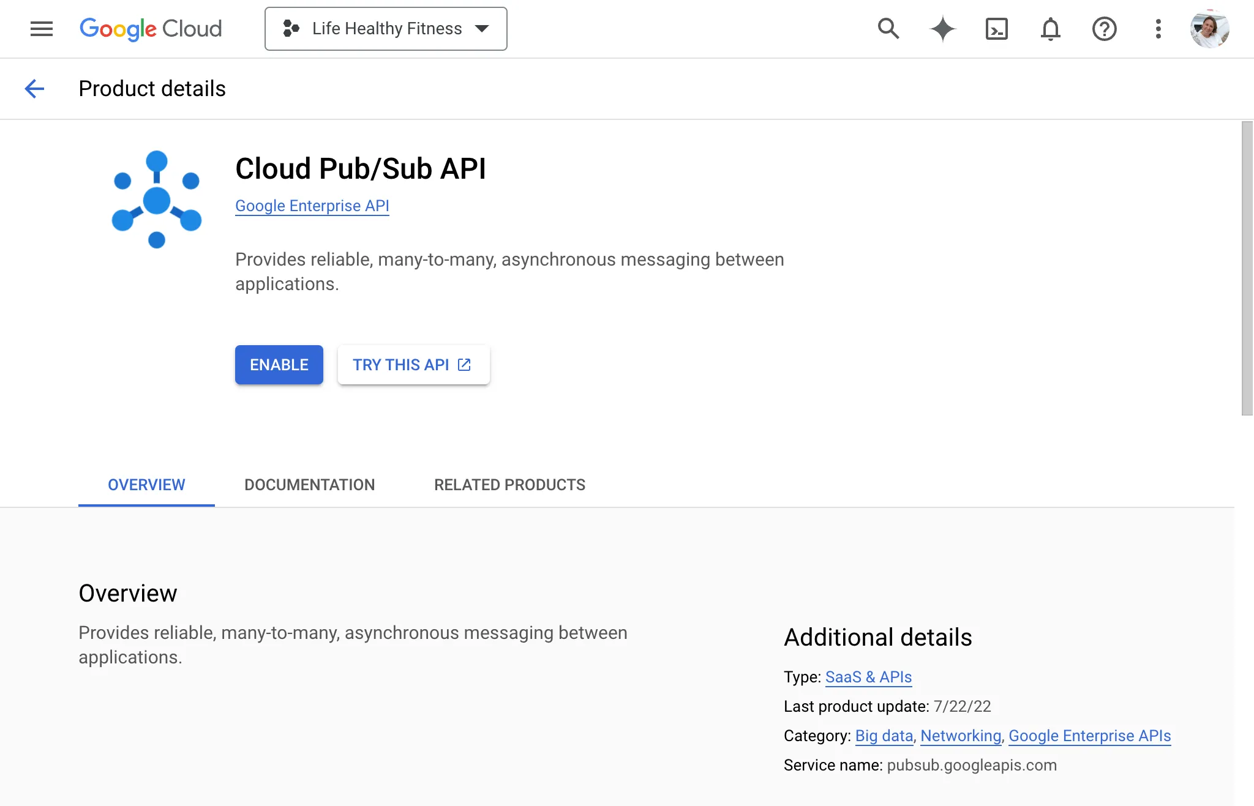Screen dimensions: 1254x806
Task: Click the page vertical scrollbar
Action: [x=1247, y=268]
